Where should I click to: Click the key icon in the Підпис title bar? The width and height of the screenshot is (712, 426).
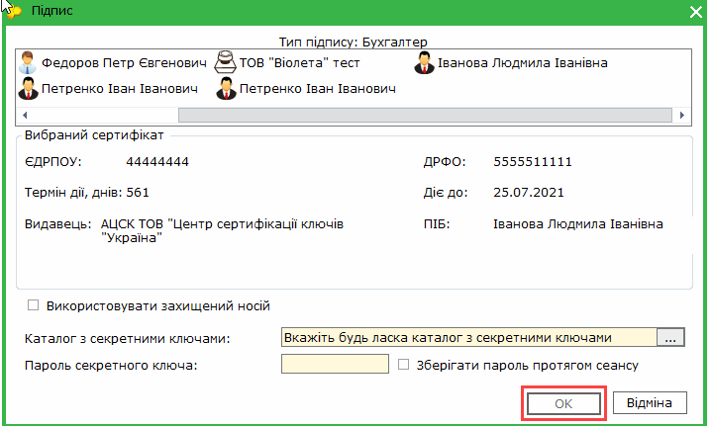14,12
